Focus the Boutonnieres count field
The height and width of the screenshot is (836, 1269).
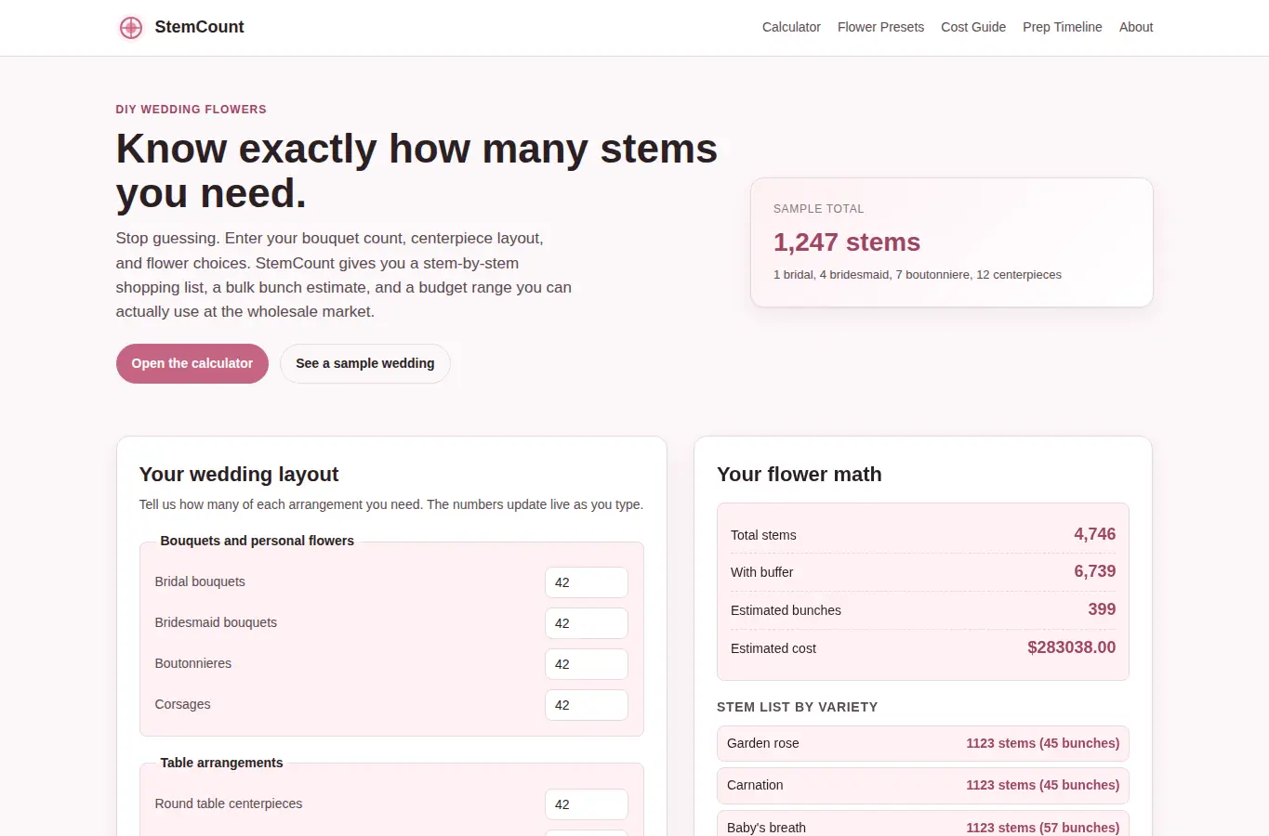pos(587,664)
